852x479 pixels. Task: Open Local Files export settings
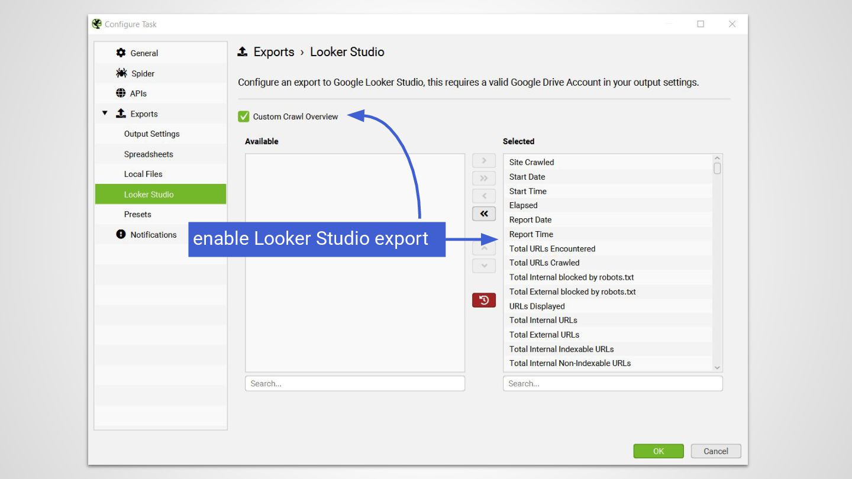(x=161, y=174)
